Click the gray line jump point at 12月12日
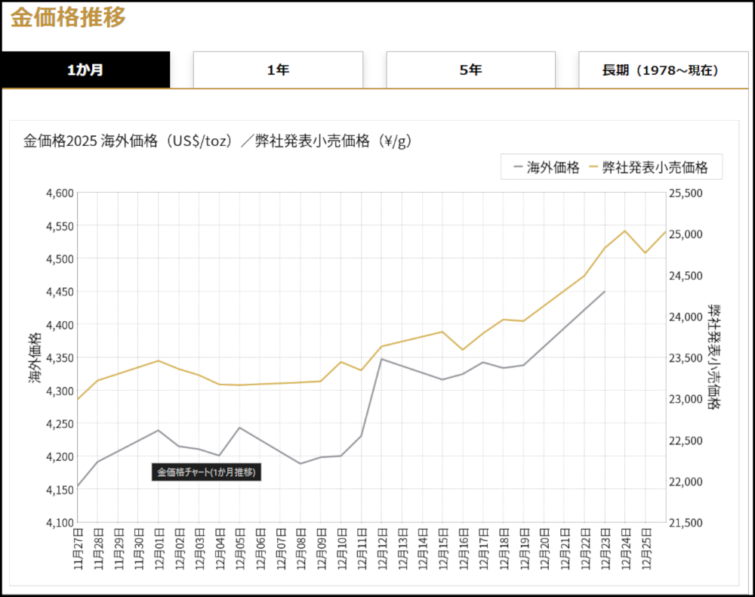 click(381, 359)
